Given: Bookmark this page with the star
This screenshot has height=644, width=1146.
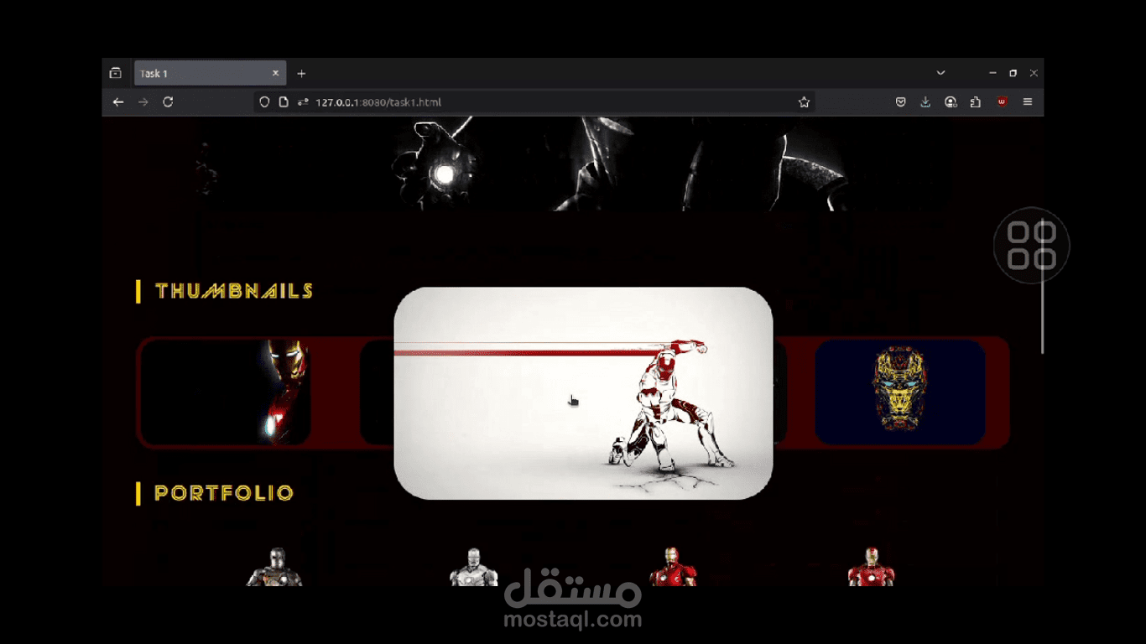Looking at the screenshot, I should 804,102.
